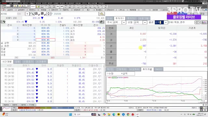Image resolution: width=208 pixels, height=117 pixels.
Task: Toggle the 개인 series in the chart legend
Action: (x=110, y=78)
